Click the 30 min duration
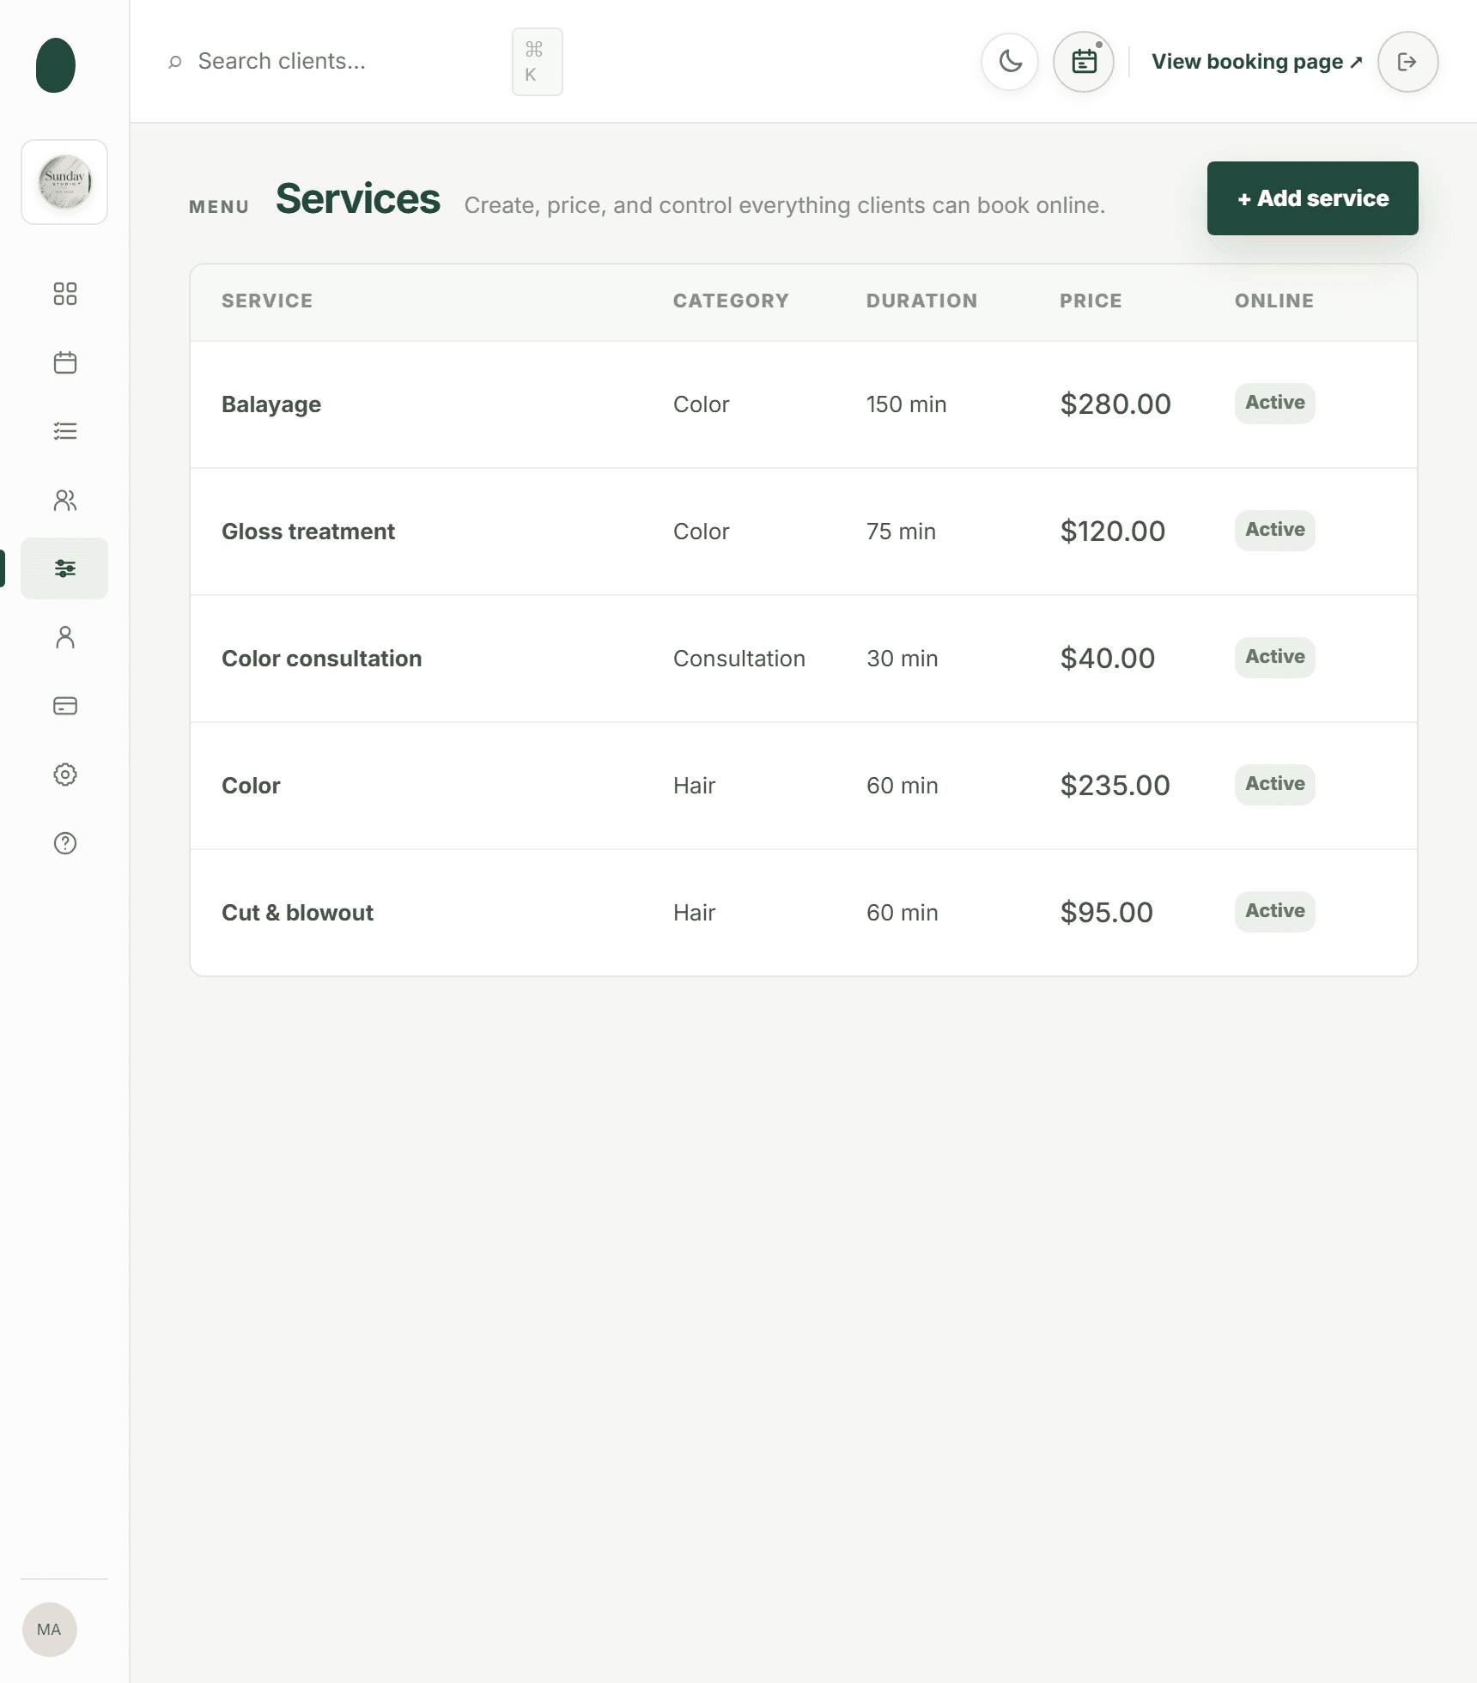Screen dimensions: 1477x1683 (x=903, y=659)
